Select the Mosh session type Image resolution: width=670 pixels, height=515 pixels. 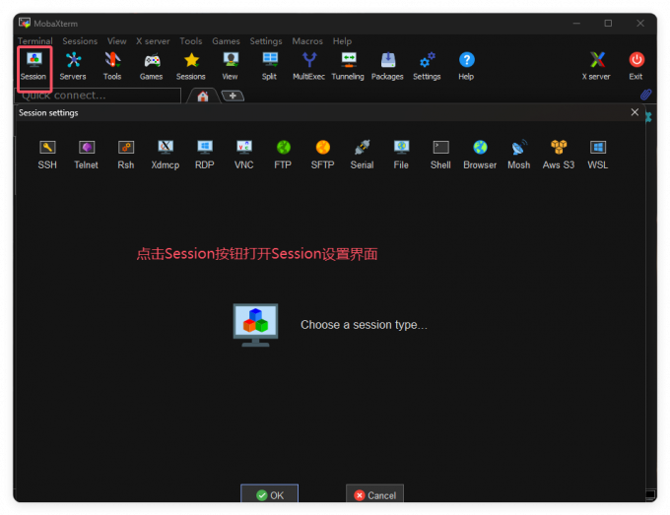[519, 155]
